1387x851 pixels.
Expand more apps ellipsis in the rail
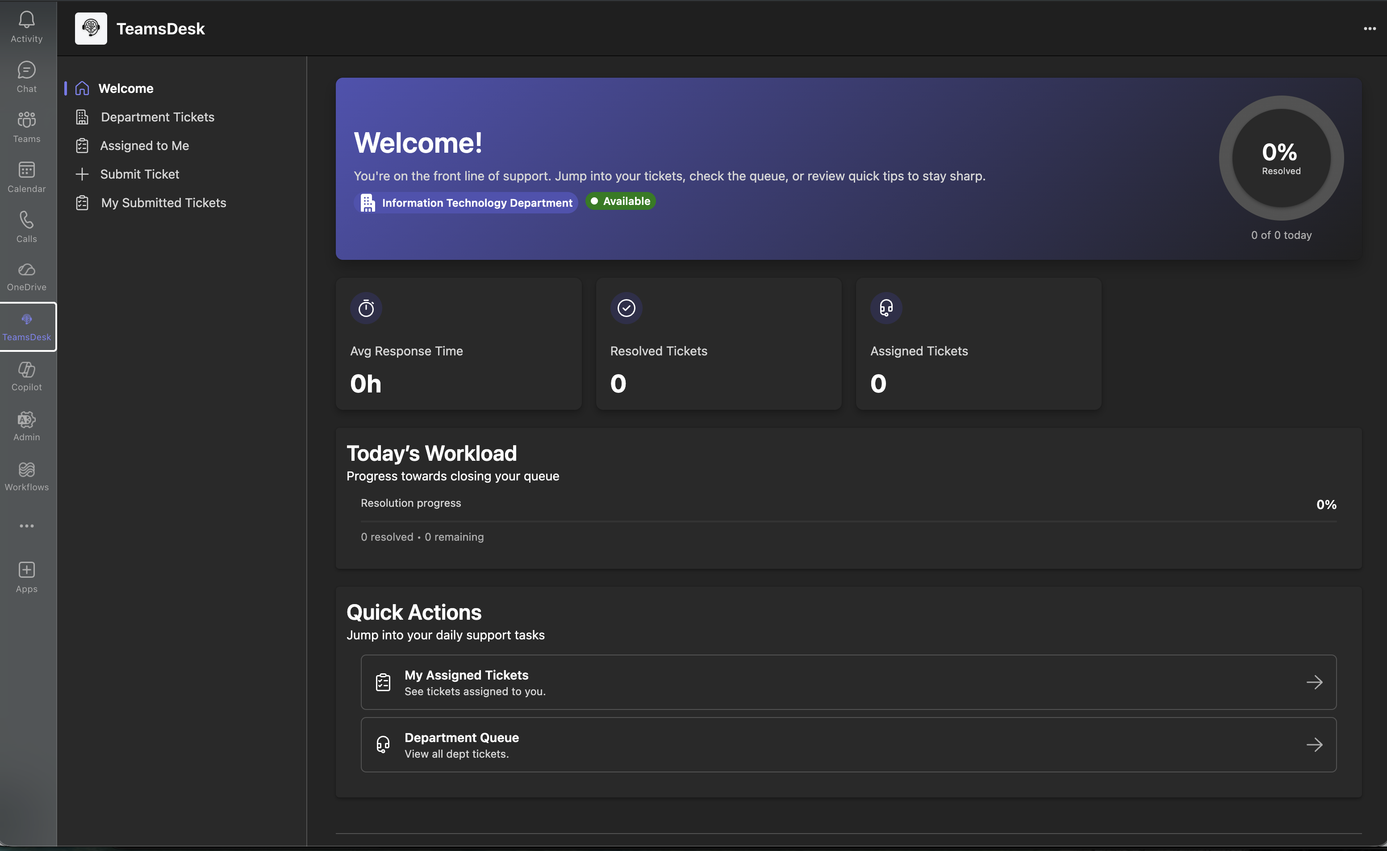tap(26, 526)
